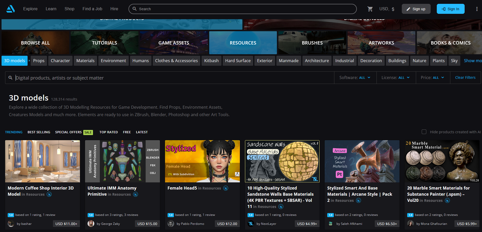
Task: Open the shopping cart
Action: tap(370, 9)
